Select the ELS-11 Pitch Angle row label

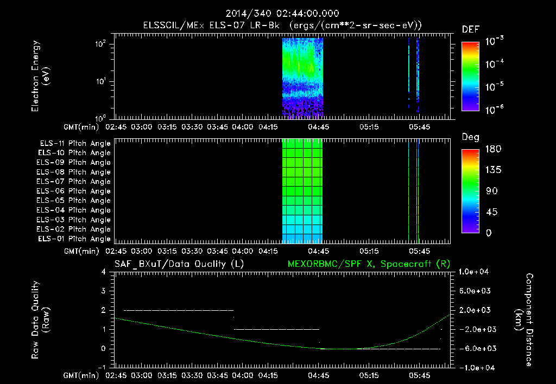pyautogui.click(x=75, y=144)
